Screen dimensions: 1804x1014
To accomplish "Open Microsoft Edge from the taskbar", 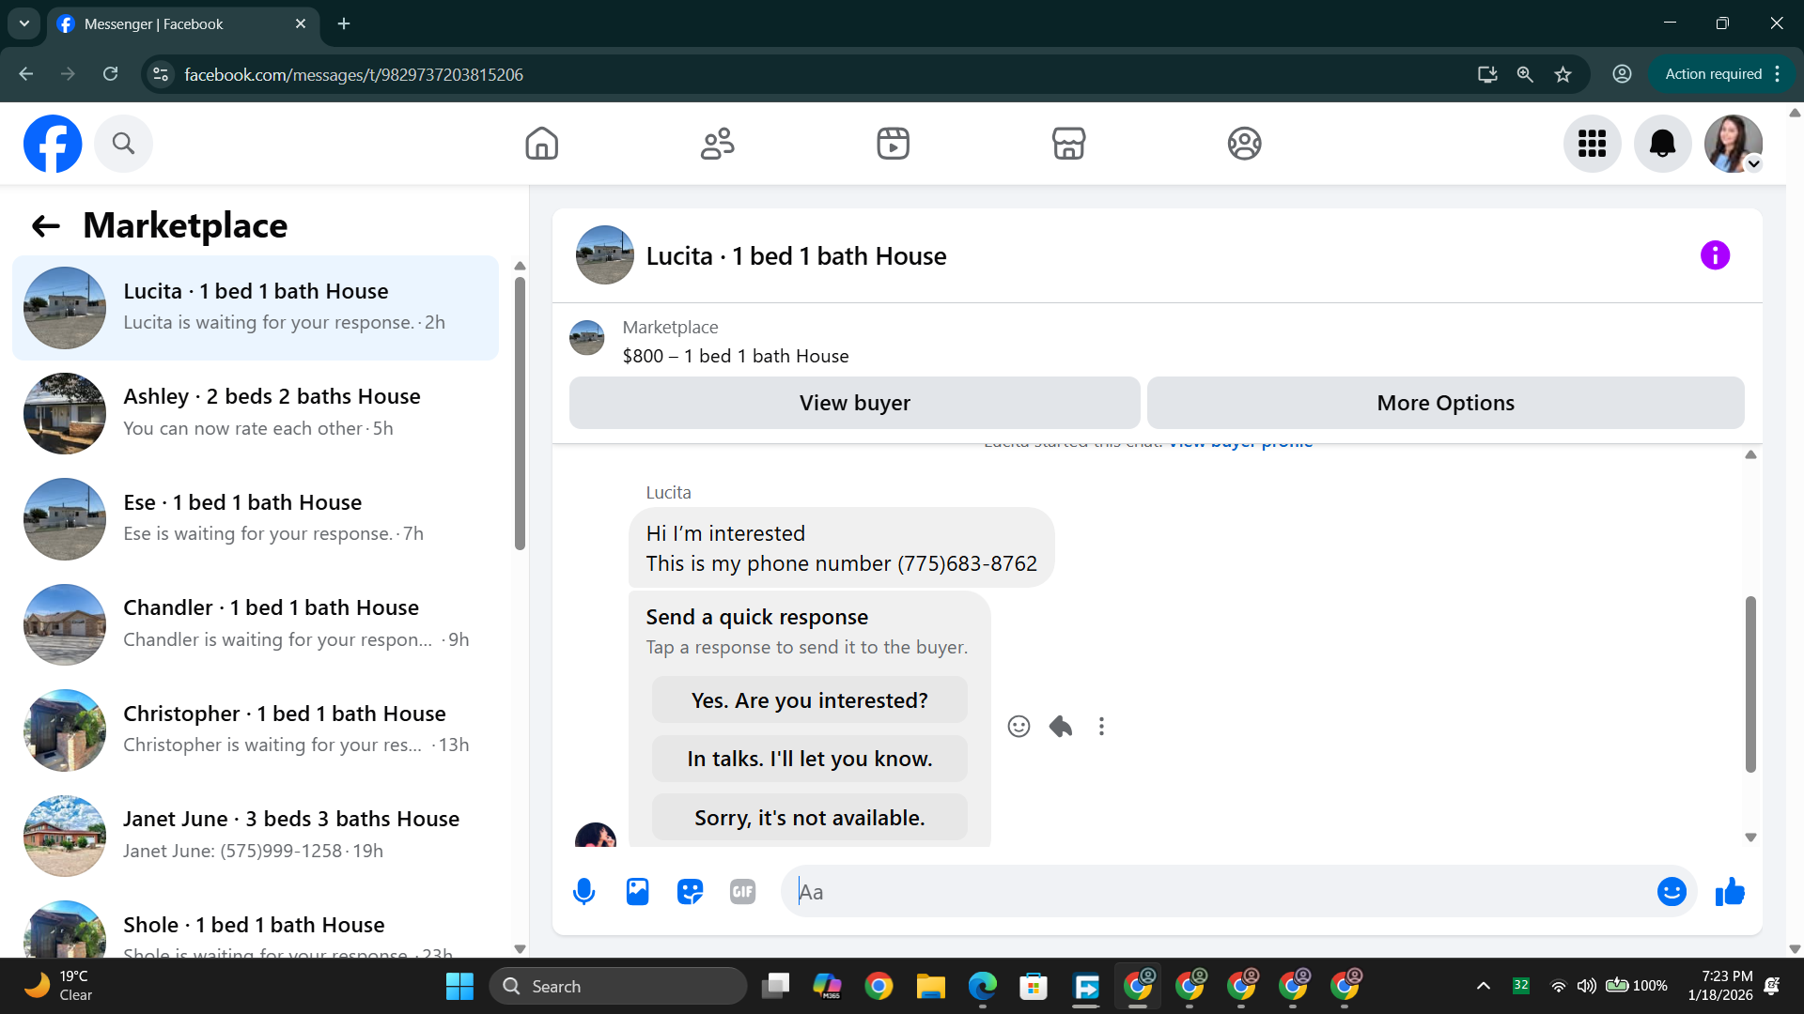I will [982, 987].
